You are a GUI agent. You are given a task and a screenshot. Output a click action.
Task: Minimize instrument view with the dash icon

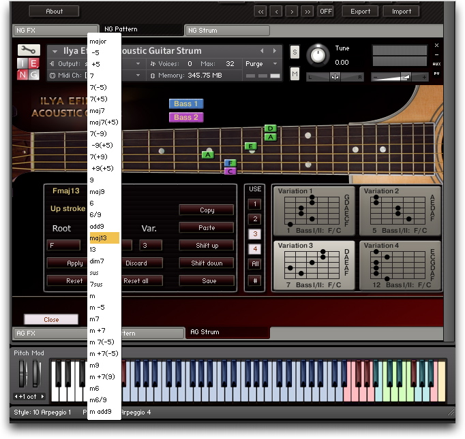[x=436, y=54]
